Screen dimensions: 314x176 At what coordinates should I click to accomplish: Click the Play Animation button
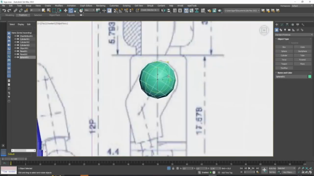pyautogui.click(x=249, y=168)
